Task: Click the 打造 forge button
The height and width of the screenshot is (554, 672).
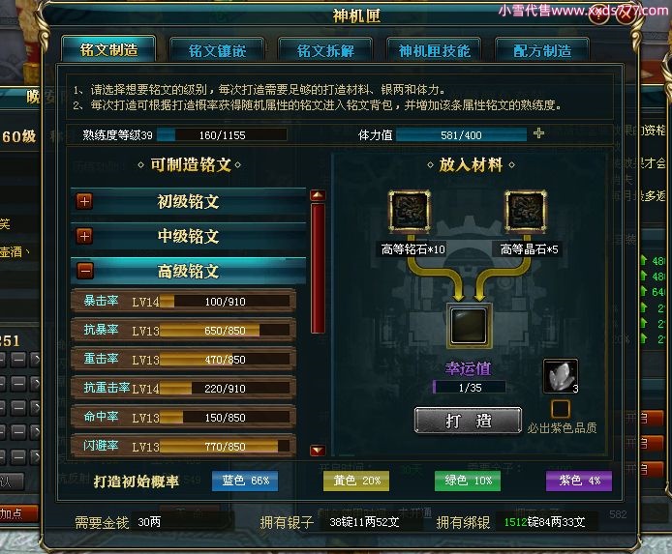Action: click(x=468, y=421)
